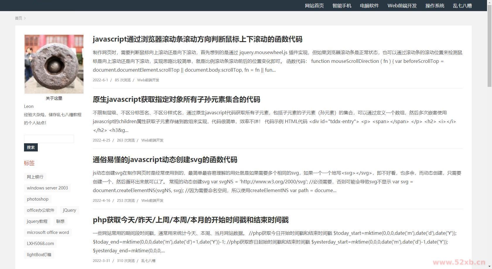Open article 原生javascript获取指定对象所有子孙元素集合的代码
The image size is (492, 269).
tap(176, 99)
